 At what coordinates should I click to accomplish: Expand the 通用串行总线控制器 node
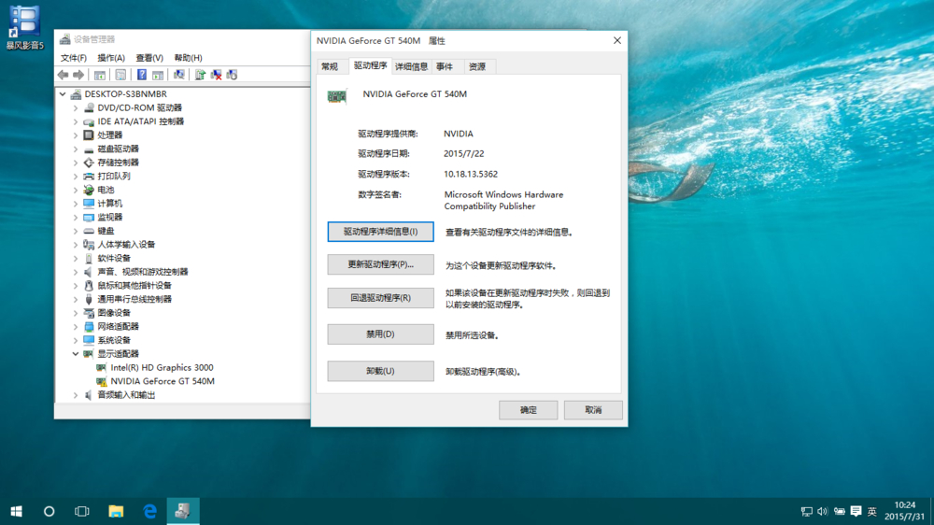[76, 299]
